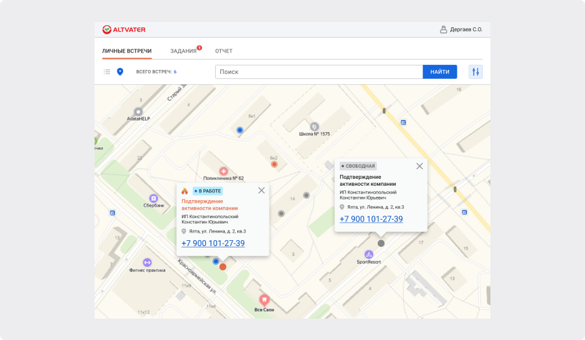Click the address in the В работе popup
The height and width of the screenshot is (340, 585).
217,231
